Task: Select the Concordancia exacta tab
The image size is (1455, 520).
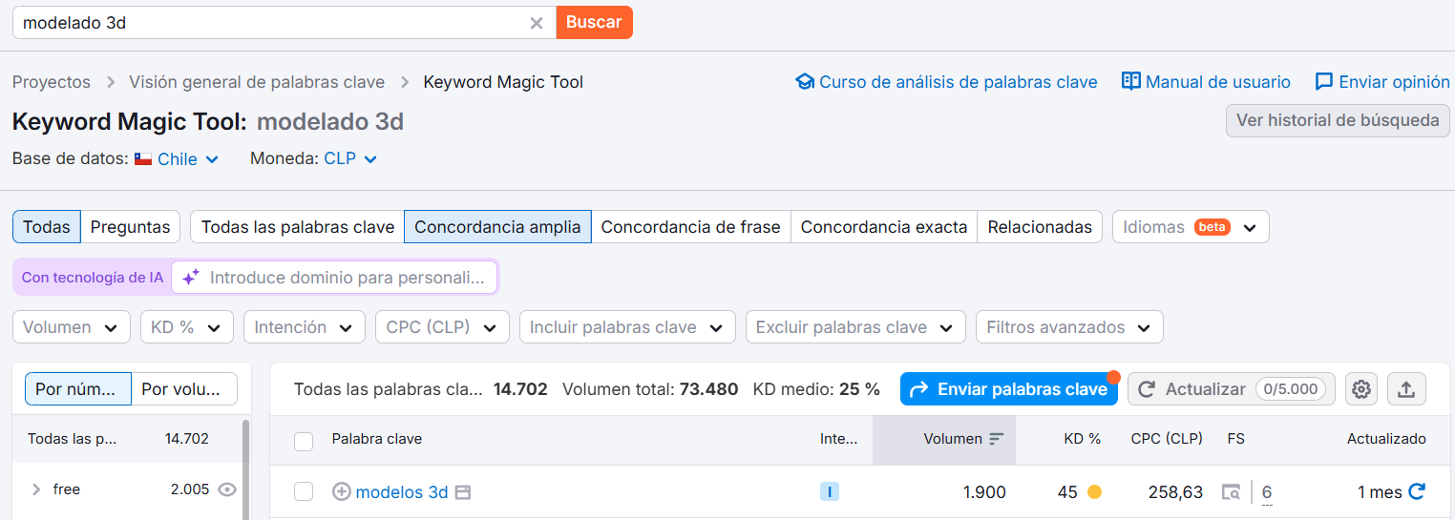Action: tap(883, 227)
